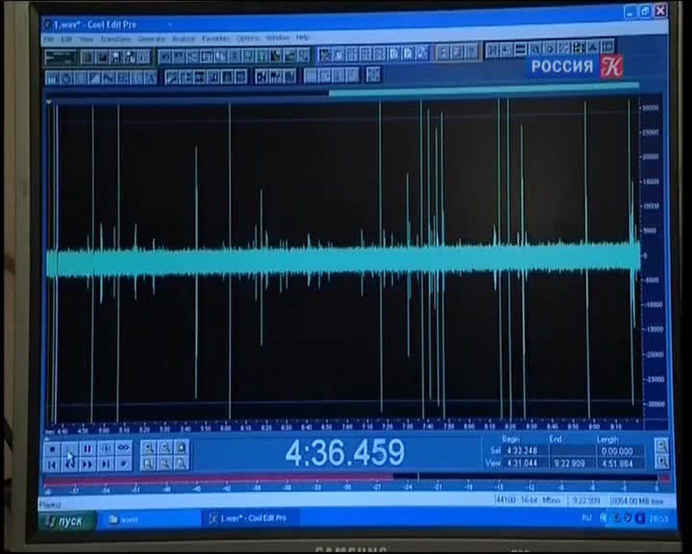692x554 pixels.
Task: Click the Sel Begin time field
Action: pos(521,450)
